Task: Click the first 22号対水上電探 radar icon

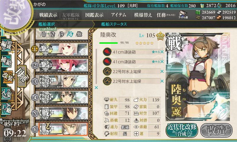Action: [x=107, y=71]
